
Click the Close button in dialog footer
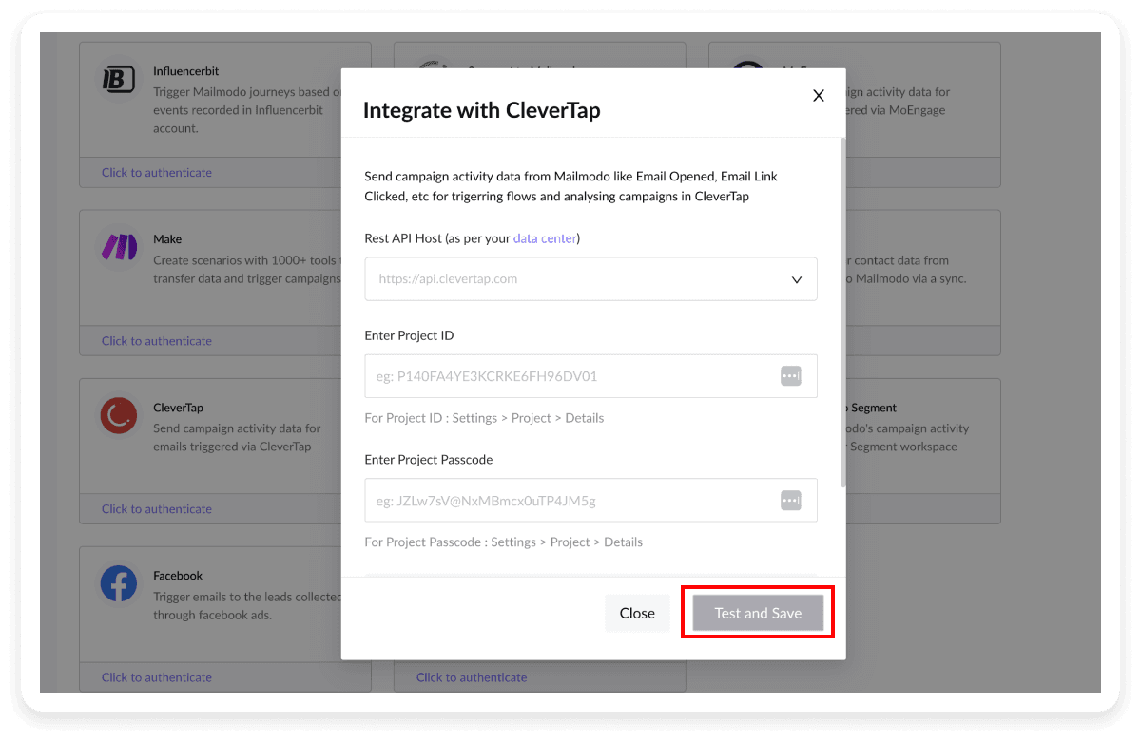(637, 613)
